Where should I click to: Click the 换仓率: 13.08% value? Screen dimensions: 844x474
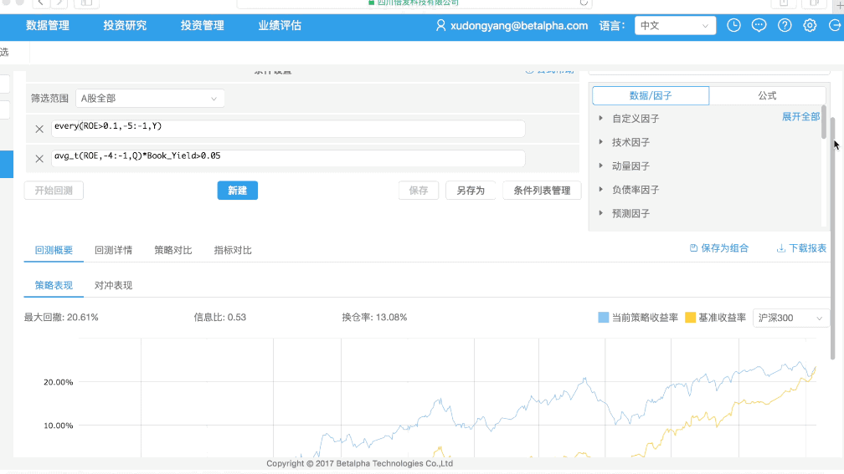(x=374, y=318)
